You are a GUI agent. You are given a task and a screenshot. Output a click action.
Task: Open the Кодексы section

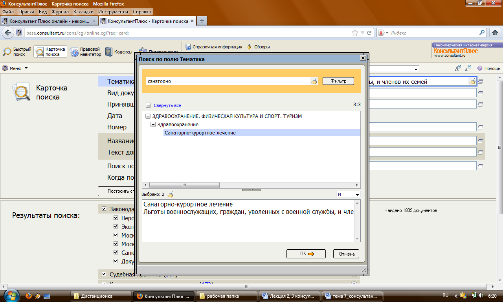[118, 52]
